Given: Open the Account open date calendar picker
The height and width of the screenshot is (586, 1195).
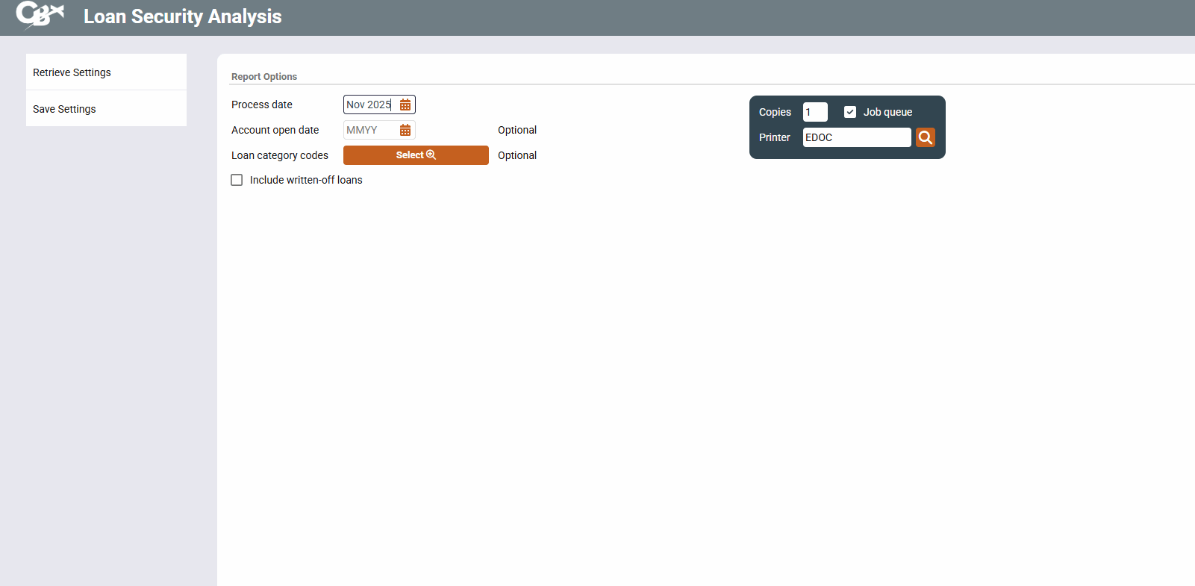Looking at the screenshot, I should click(405, 131).
